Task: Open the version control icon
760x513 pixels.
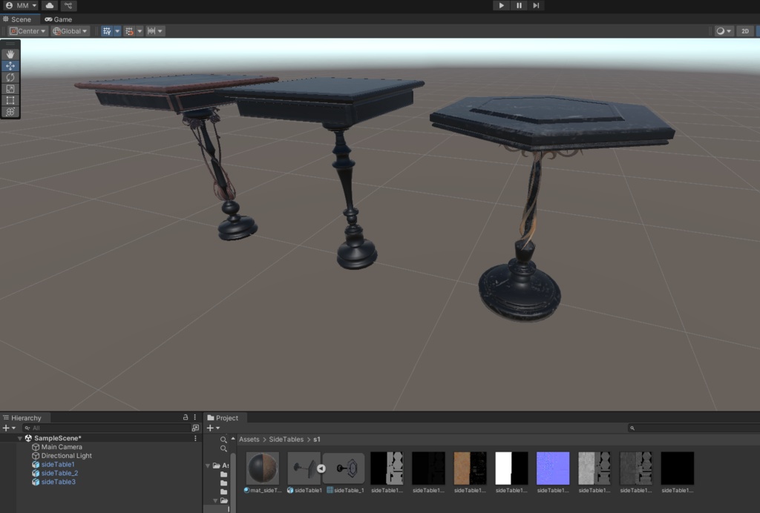Action: 68,5
